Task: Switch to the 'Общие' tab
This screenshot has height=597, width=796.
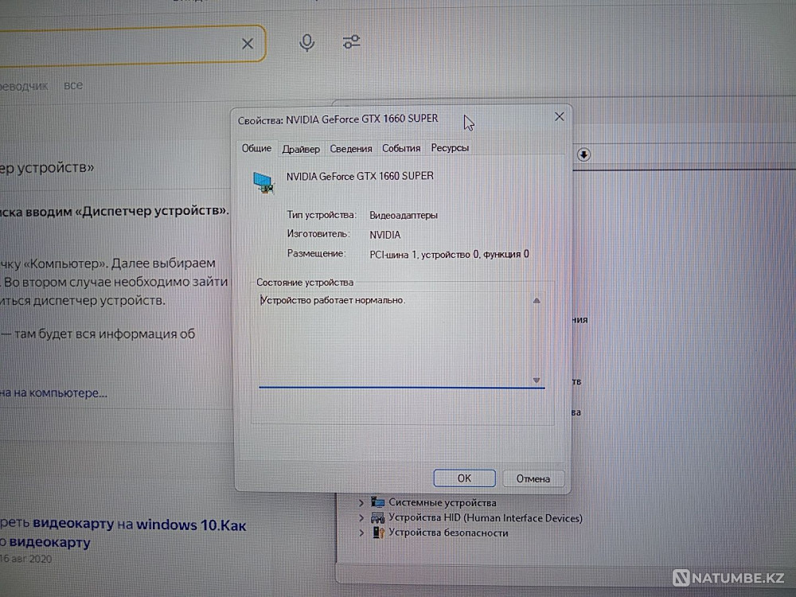Action: tap(256, 148)
